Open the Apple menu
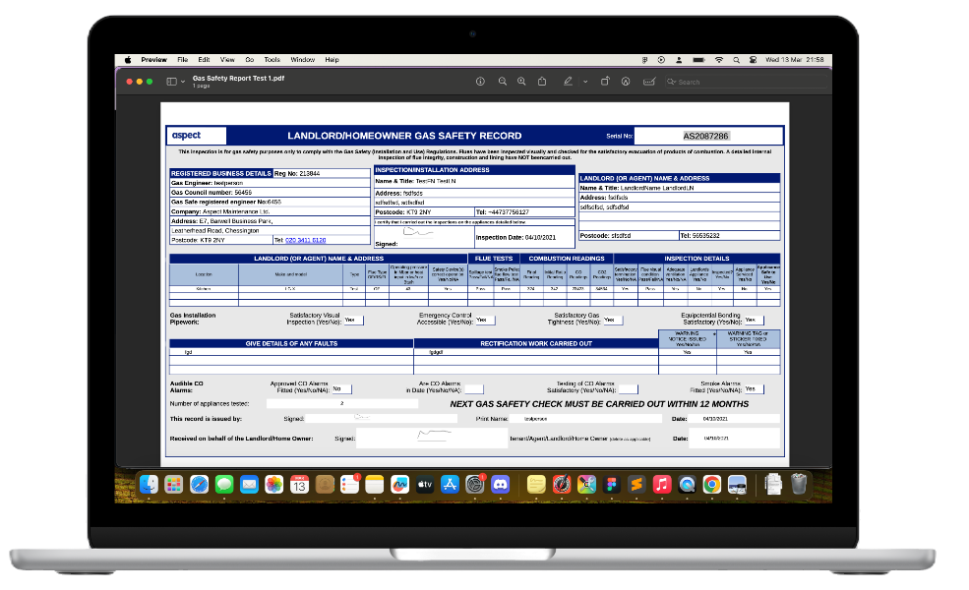The image size is (969, 590). click(x=128, y=60)
